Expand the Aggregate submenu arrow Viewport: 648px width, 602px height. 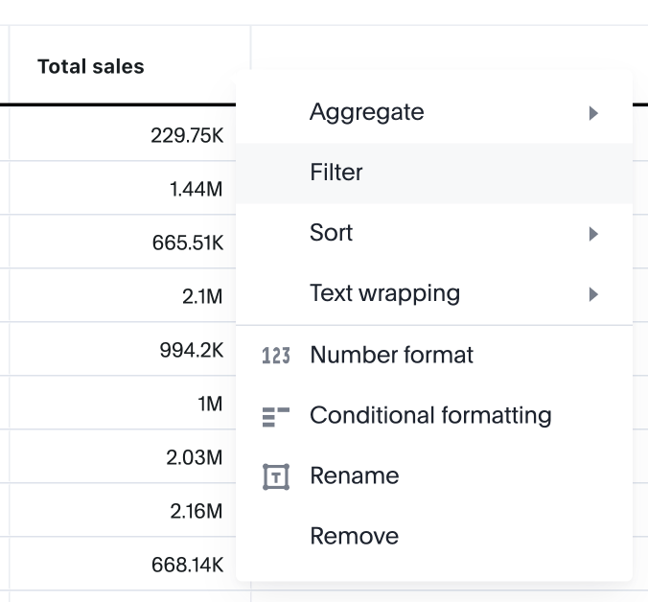pyautogui.click(x=593, y=113)
